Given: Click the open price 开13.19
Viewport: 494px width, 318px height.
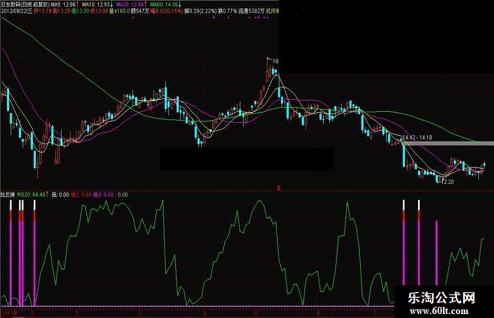Looking at the screenshot, I should [42, 11].
